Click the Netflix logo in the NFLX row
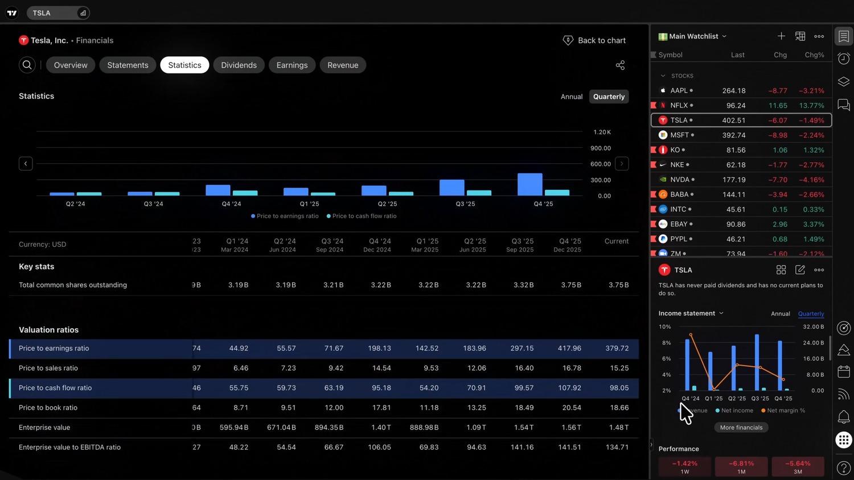Image resolution: width=854 pixels, height=480 pixels. coord(663,105)
